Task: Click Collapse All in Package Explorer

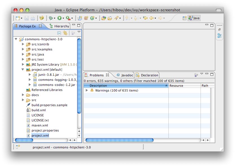Action: [59, 33]
